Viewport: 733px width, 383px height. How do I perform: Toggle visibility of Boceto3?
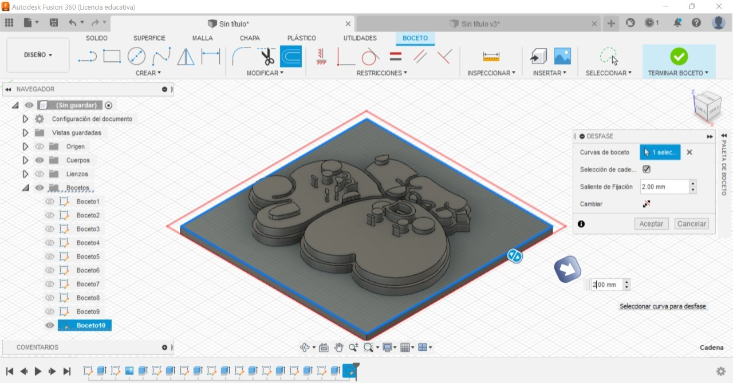[x=50, y=229]
